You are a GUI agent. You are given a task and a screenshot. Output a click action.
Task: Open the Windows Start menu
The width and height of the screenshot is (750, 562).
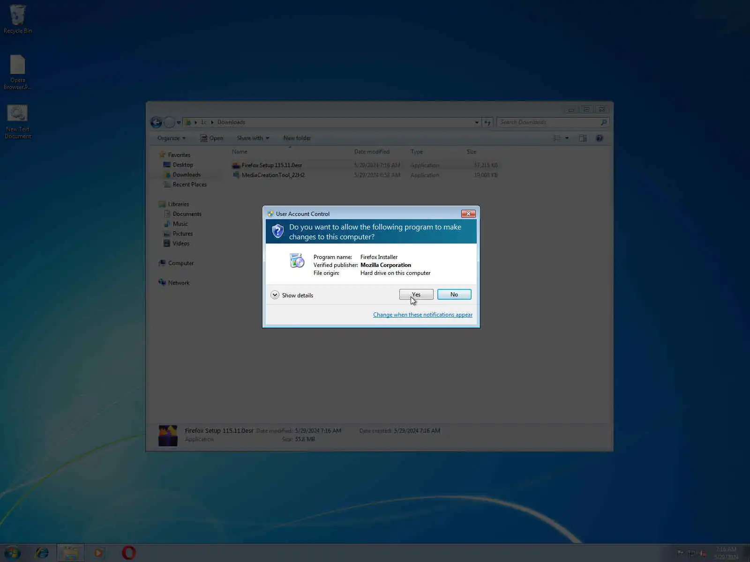[x=13, y=553]
